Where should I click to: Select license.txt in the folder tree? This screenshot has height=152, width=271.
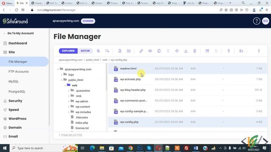82,128
